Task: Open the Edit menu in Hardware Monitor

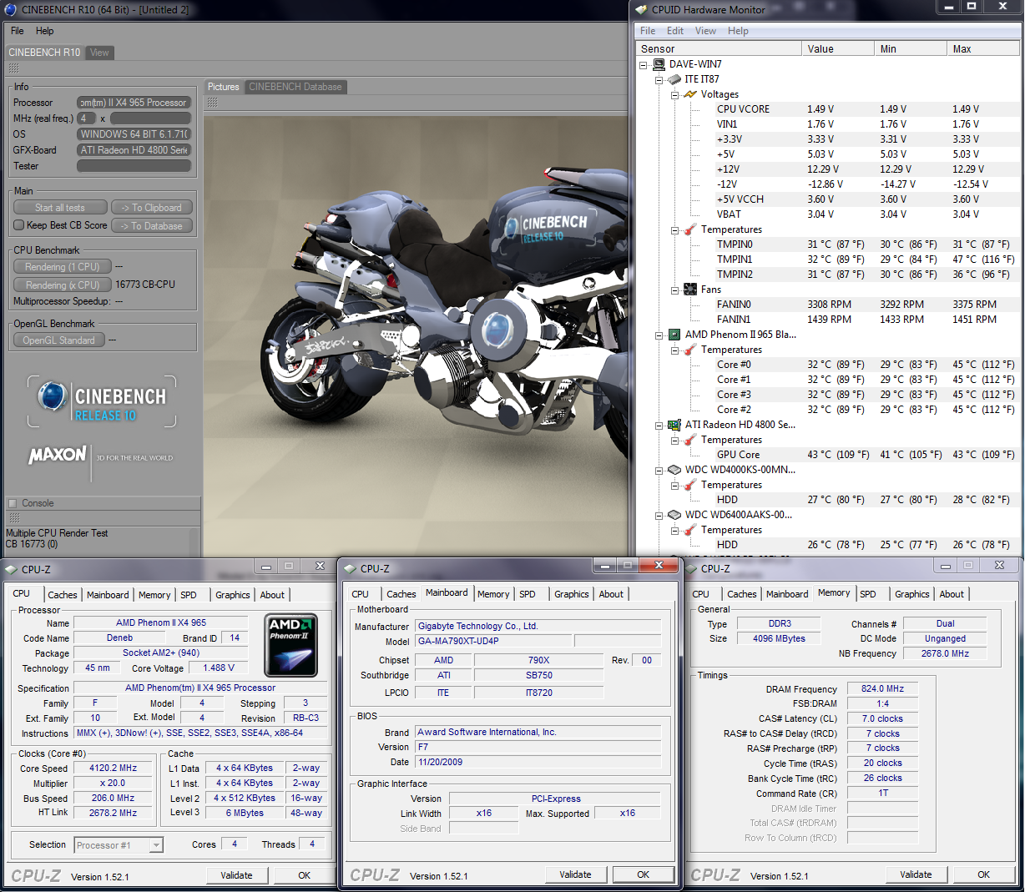Action: [674, 31]
